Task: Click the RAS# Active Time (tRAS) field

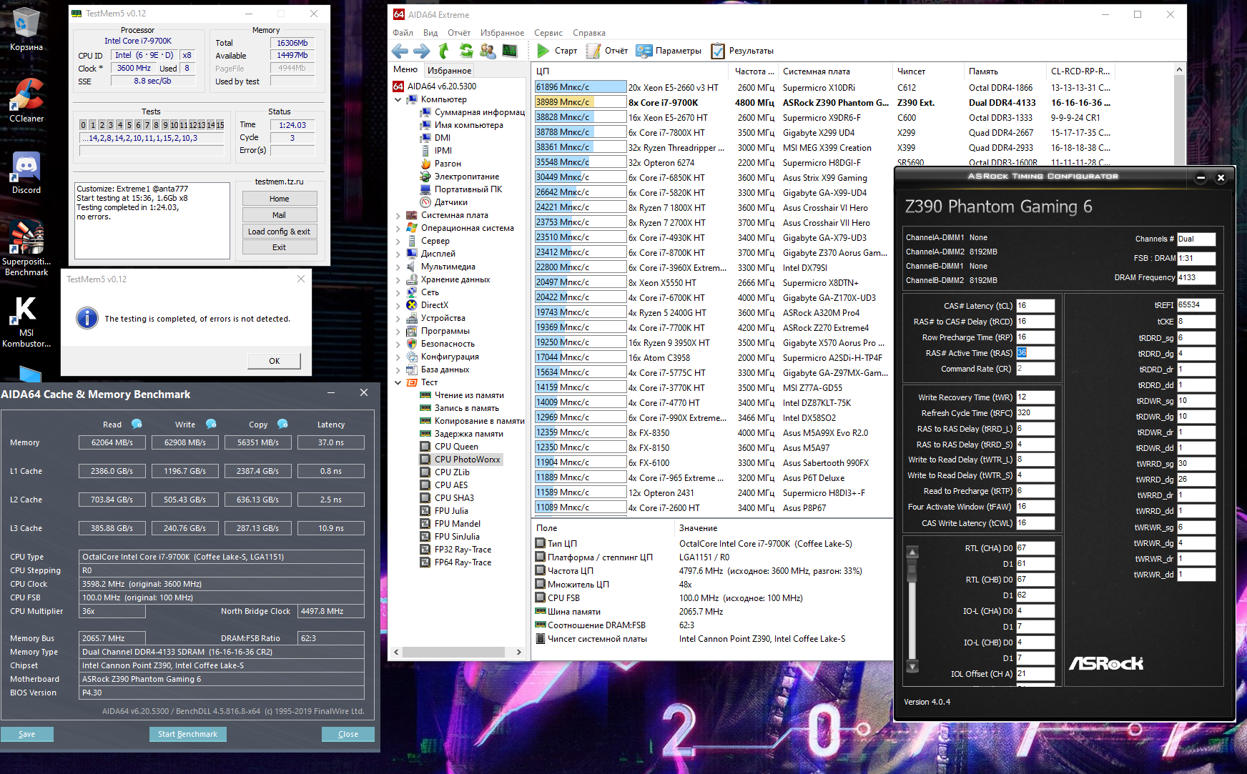Action: (1035, 353)
